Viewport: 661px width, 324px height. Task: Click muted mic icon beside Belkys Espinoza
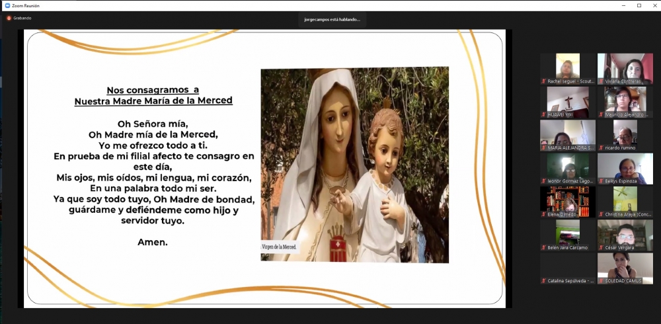point(602,181)
